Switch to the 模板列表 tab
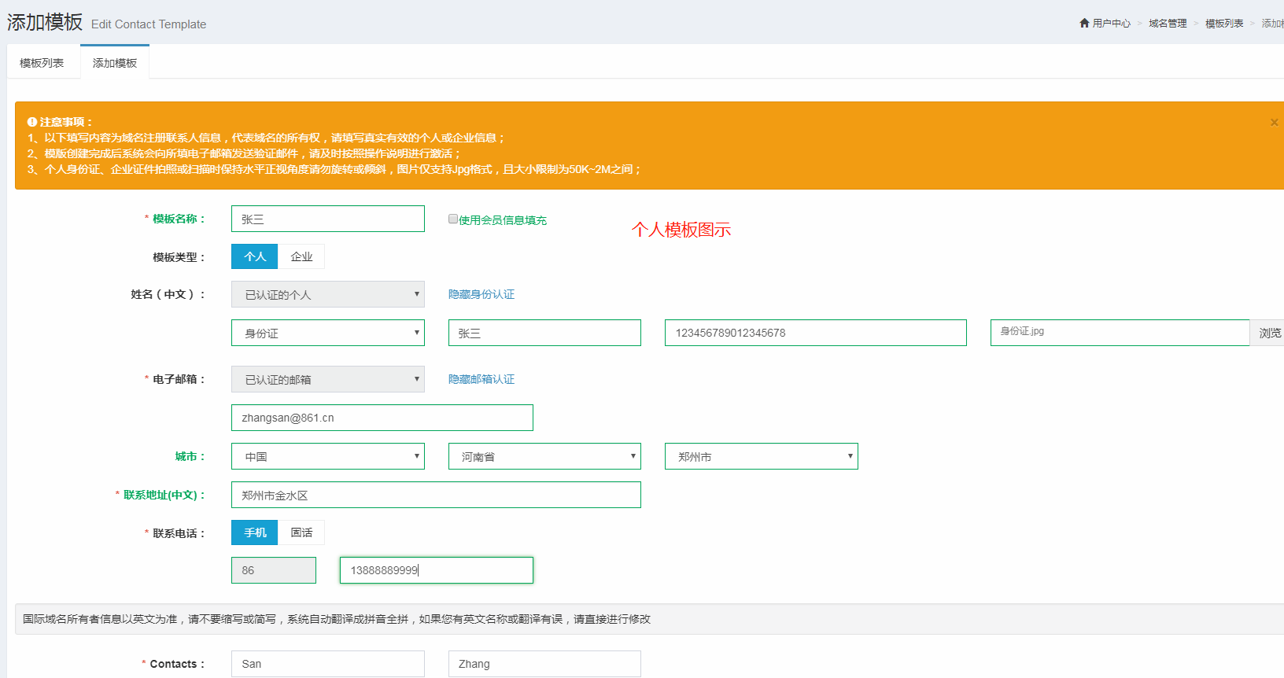This screenshot has width=1284, height=678. [42, 63]
